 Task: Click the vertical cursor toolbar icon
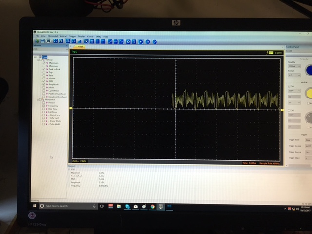(x=97, y=41)
